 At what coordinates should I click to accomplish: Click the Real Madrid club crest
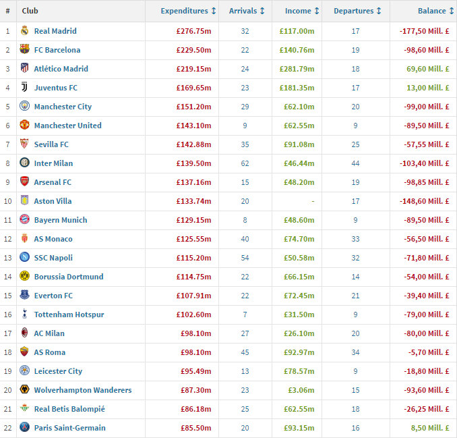(x=25, y=31)
